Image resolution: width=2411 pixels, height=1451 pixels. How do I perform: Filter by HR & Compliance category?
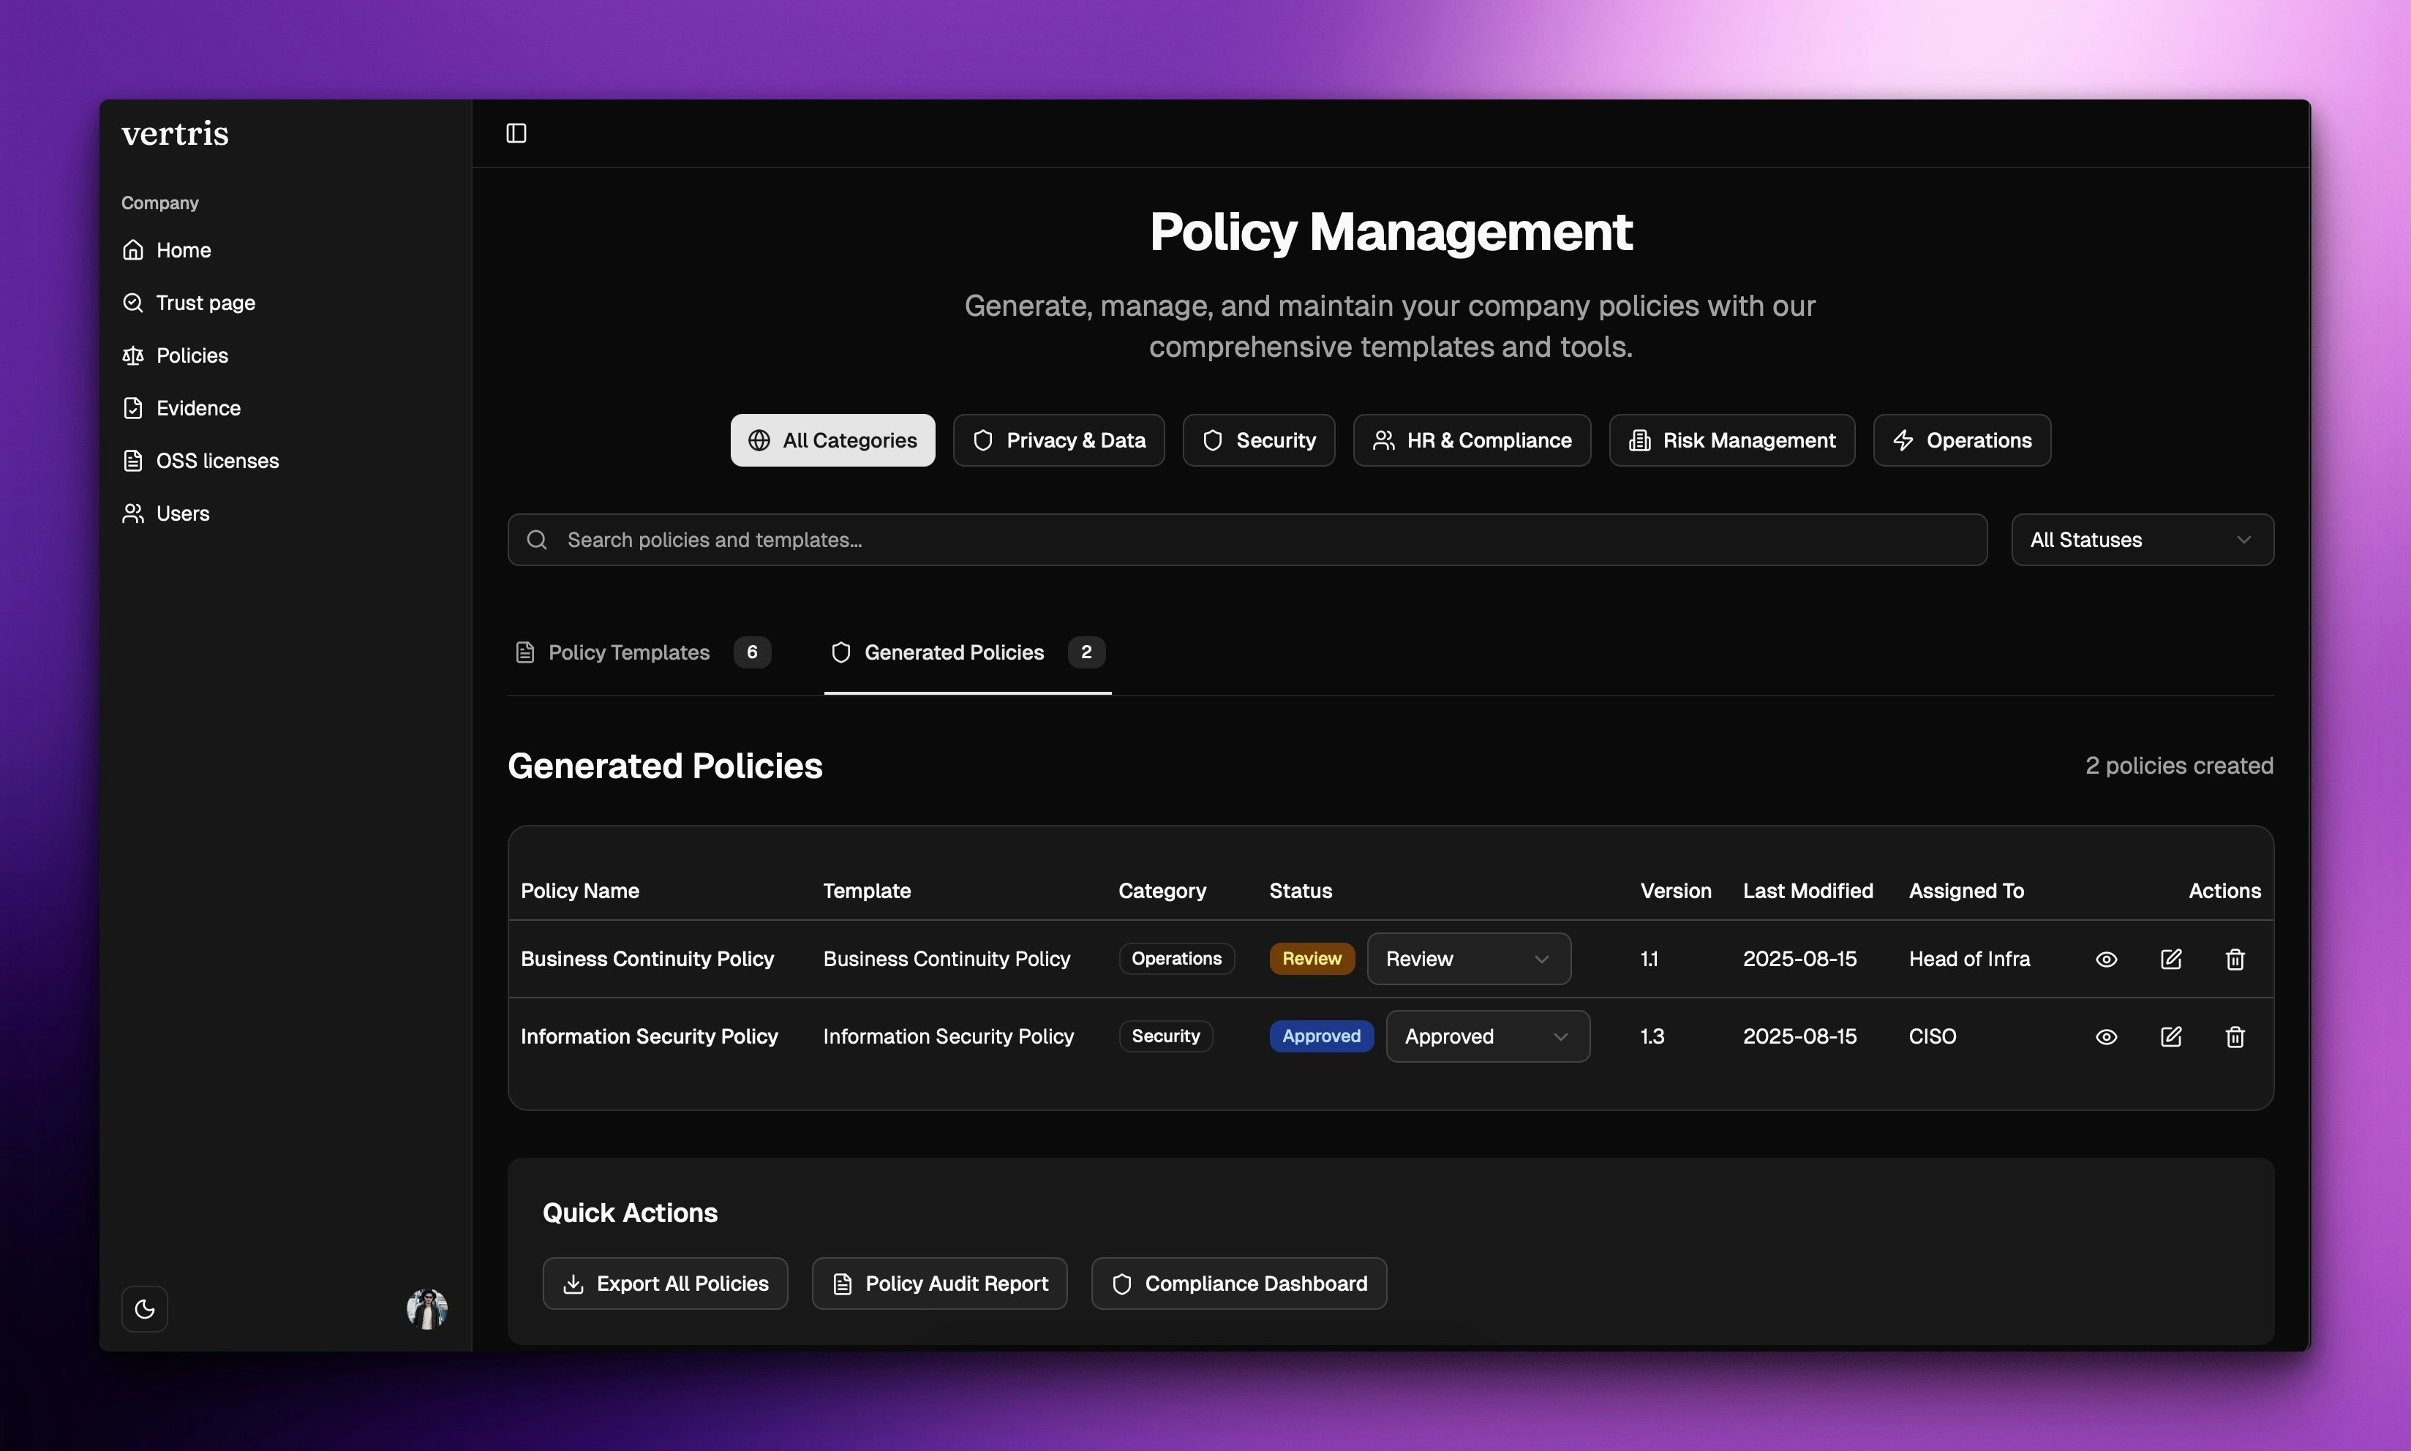(1472, 441)
